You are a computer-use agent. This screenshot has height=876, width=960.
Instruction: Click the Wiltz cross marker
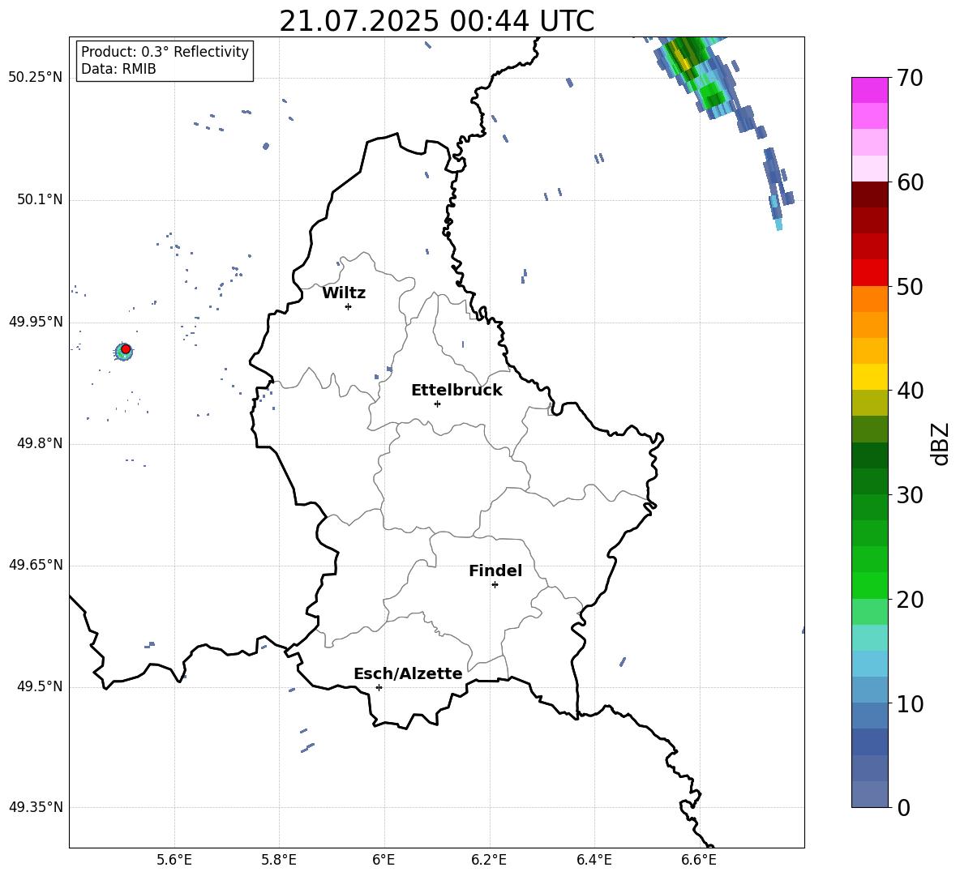tap(349, 306)
